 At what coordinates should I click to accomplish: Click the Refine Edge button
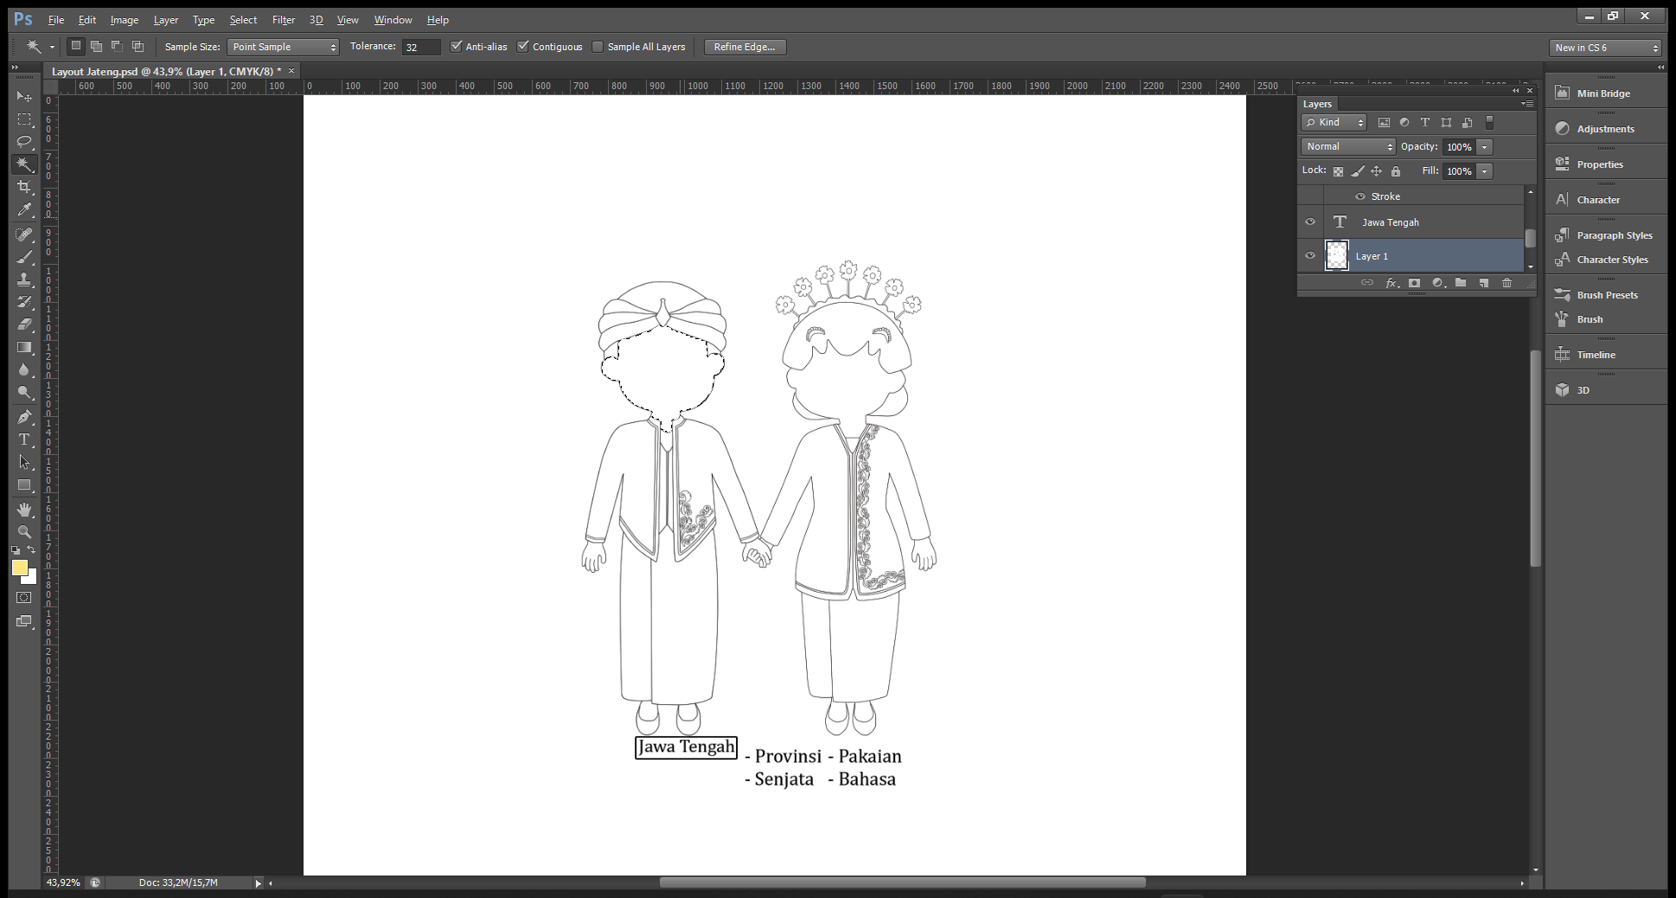pyautogui.click(x=745, y=47)
